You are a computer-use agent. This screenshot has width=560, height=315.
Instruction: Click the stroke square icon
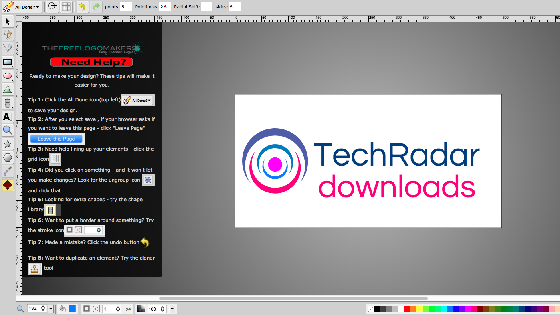pyautogui.click(x=87, y=309)
